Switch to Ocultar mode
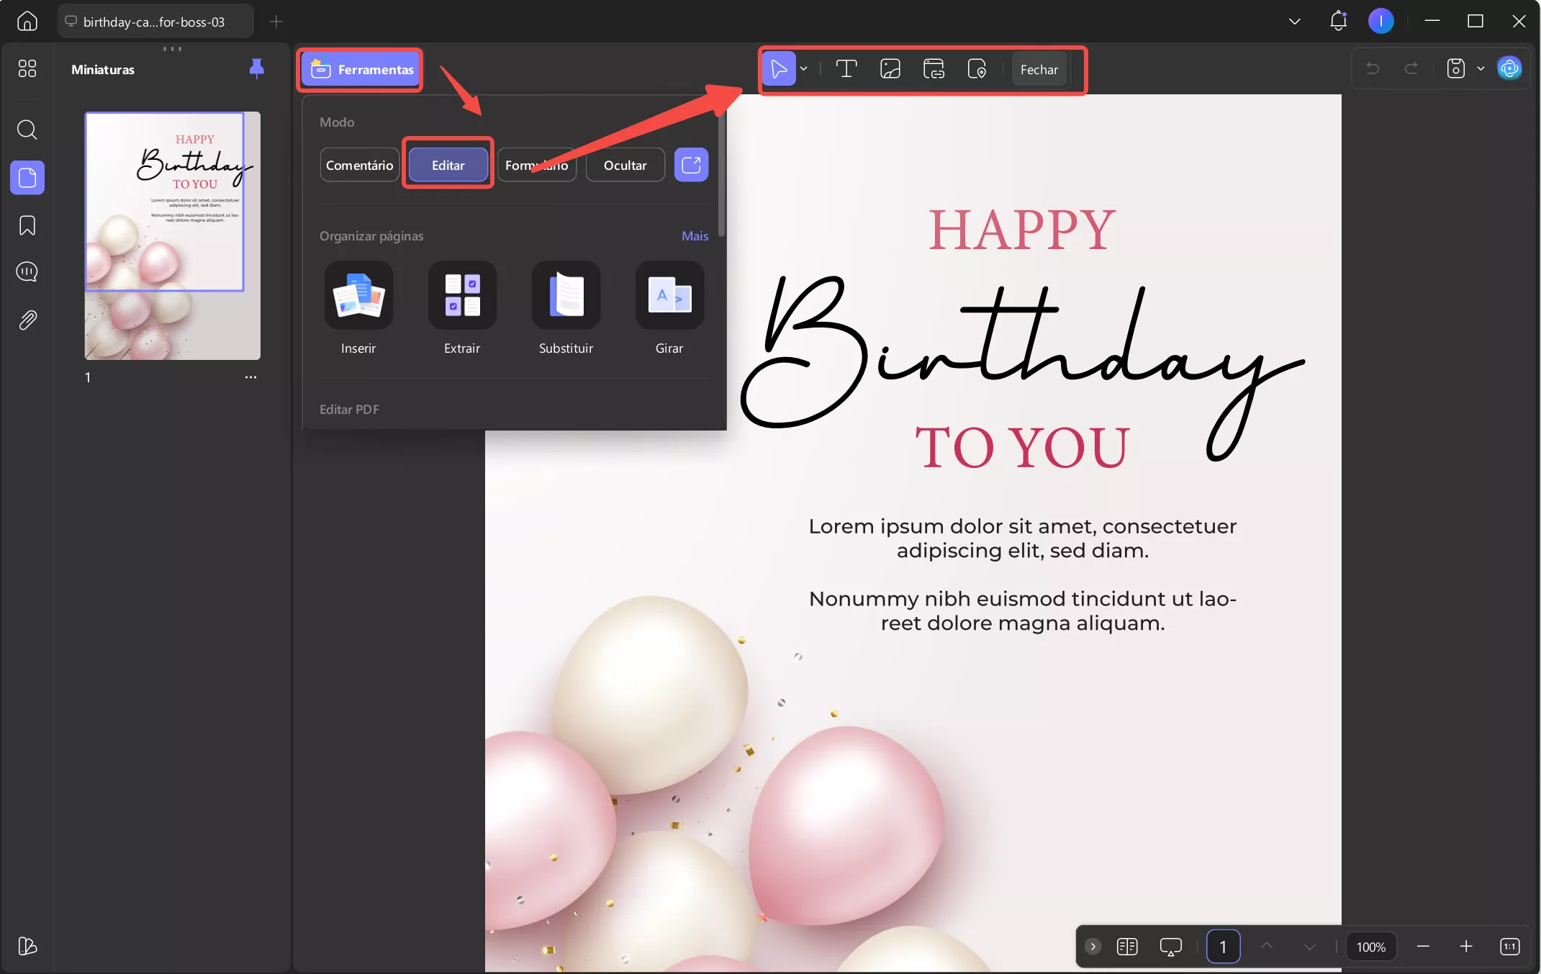This screenshot has width=1541, height=974. 625,165
